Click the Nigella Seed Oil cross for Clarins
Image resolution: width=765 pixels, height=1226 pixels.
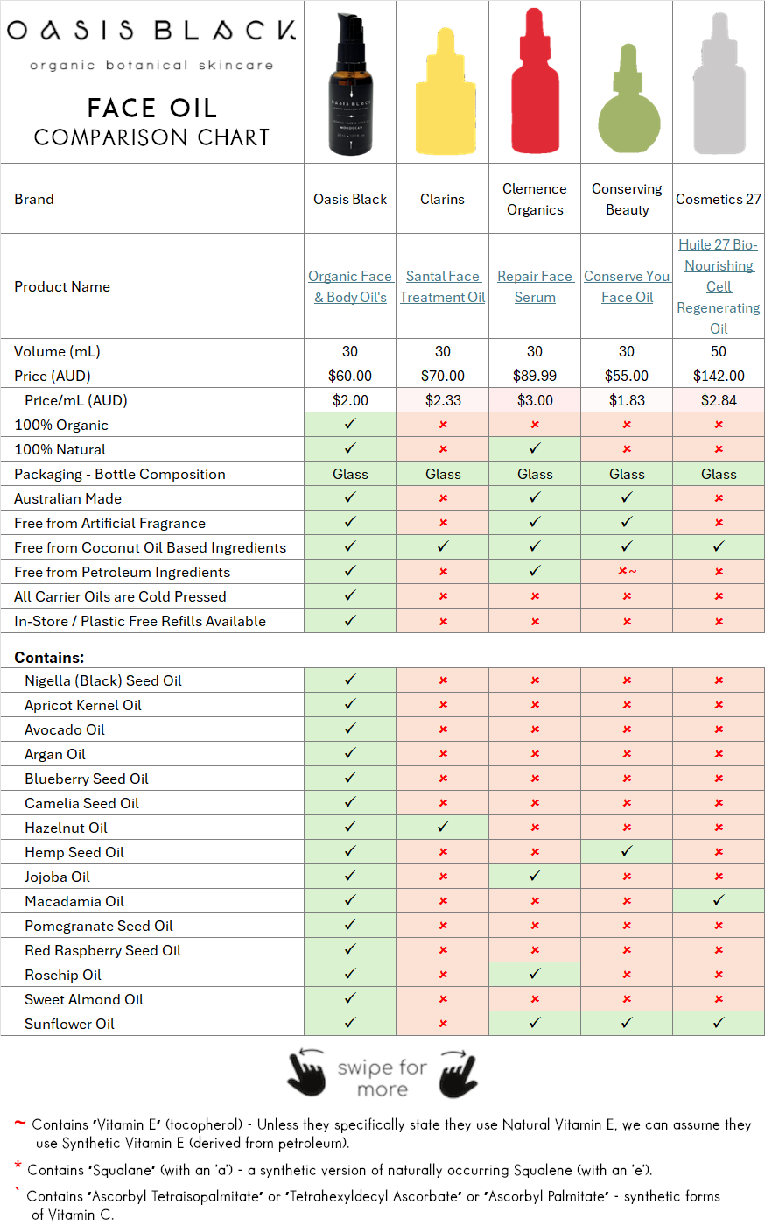pos(443,680)
